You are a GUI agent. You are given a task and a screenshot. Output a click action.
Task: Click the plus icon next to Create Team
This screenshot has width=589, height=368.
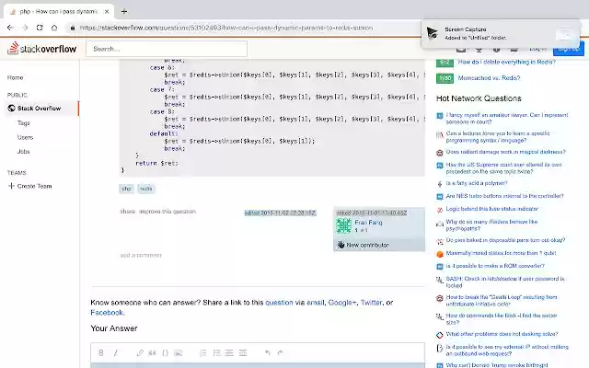point(11,186)
